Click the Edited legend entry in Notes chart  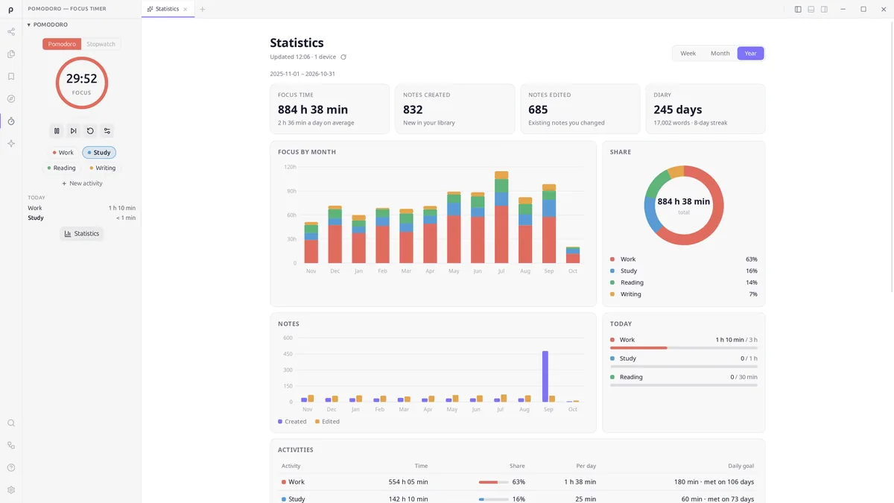[327, 422]
